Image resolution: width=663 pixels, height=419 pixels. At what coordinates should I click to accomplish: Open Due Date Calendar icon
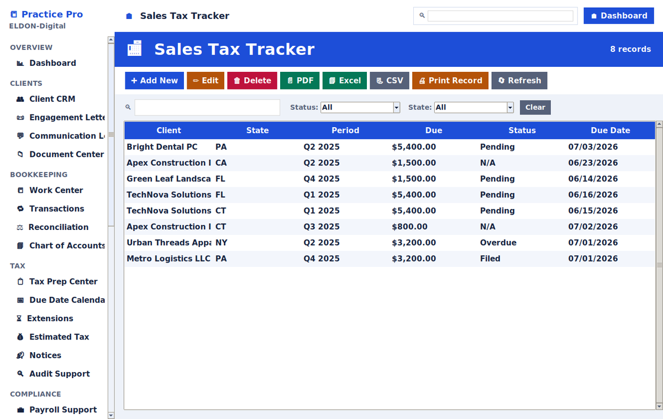(x=20, y=300)
